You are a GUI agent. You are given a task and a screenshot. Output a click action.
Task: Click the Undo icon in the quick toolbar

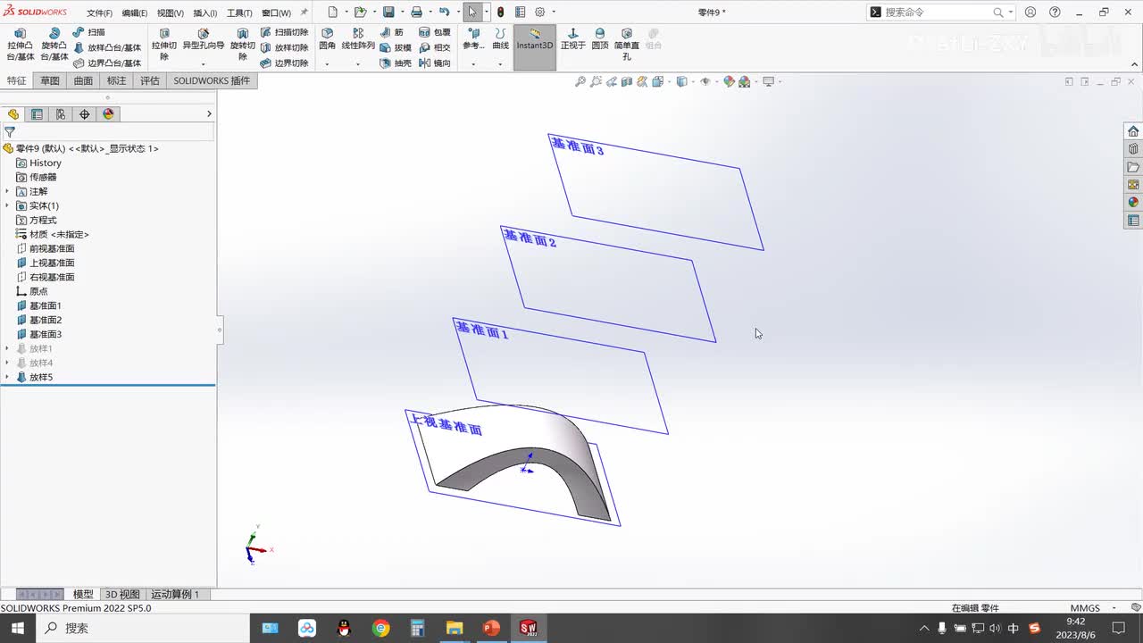[x=444, y=13]
